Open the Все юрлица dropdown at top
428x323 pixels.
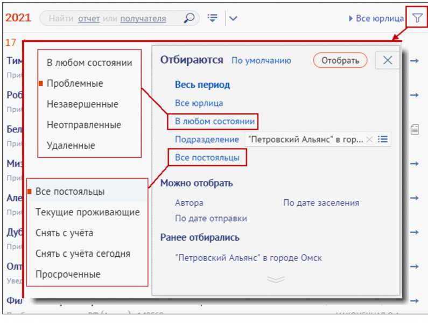376,18
